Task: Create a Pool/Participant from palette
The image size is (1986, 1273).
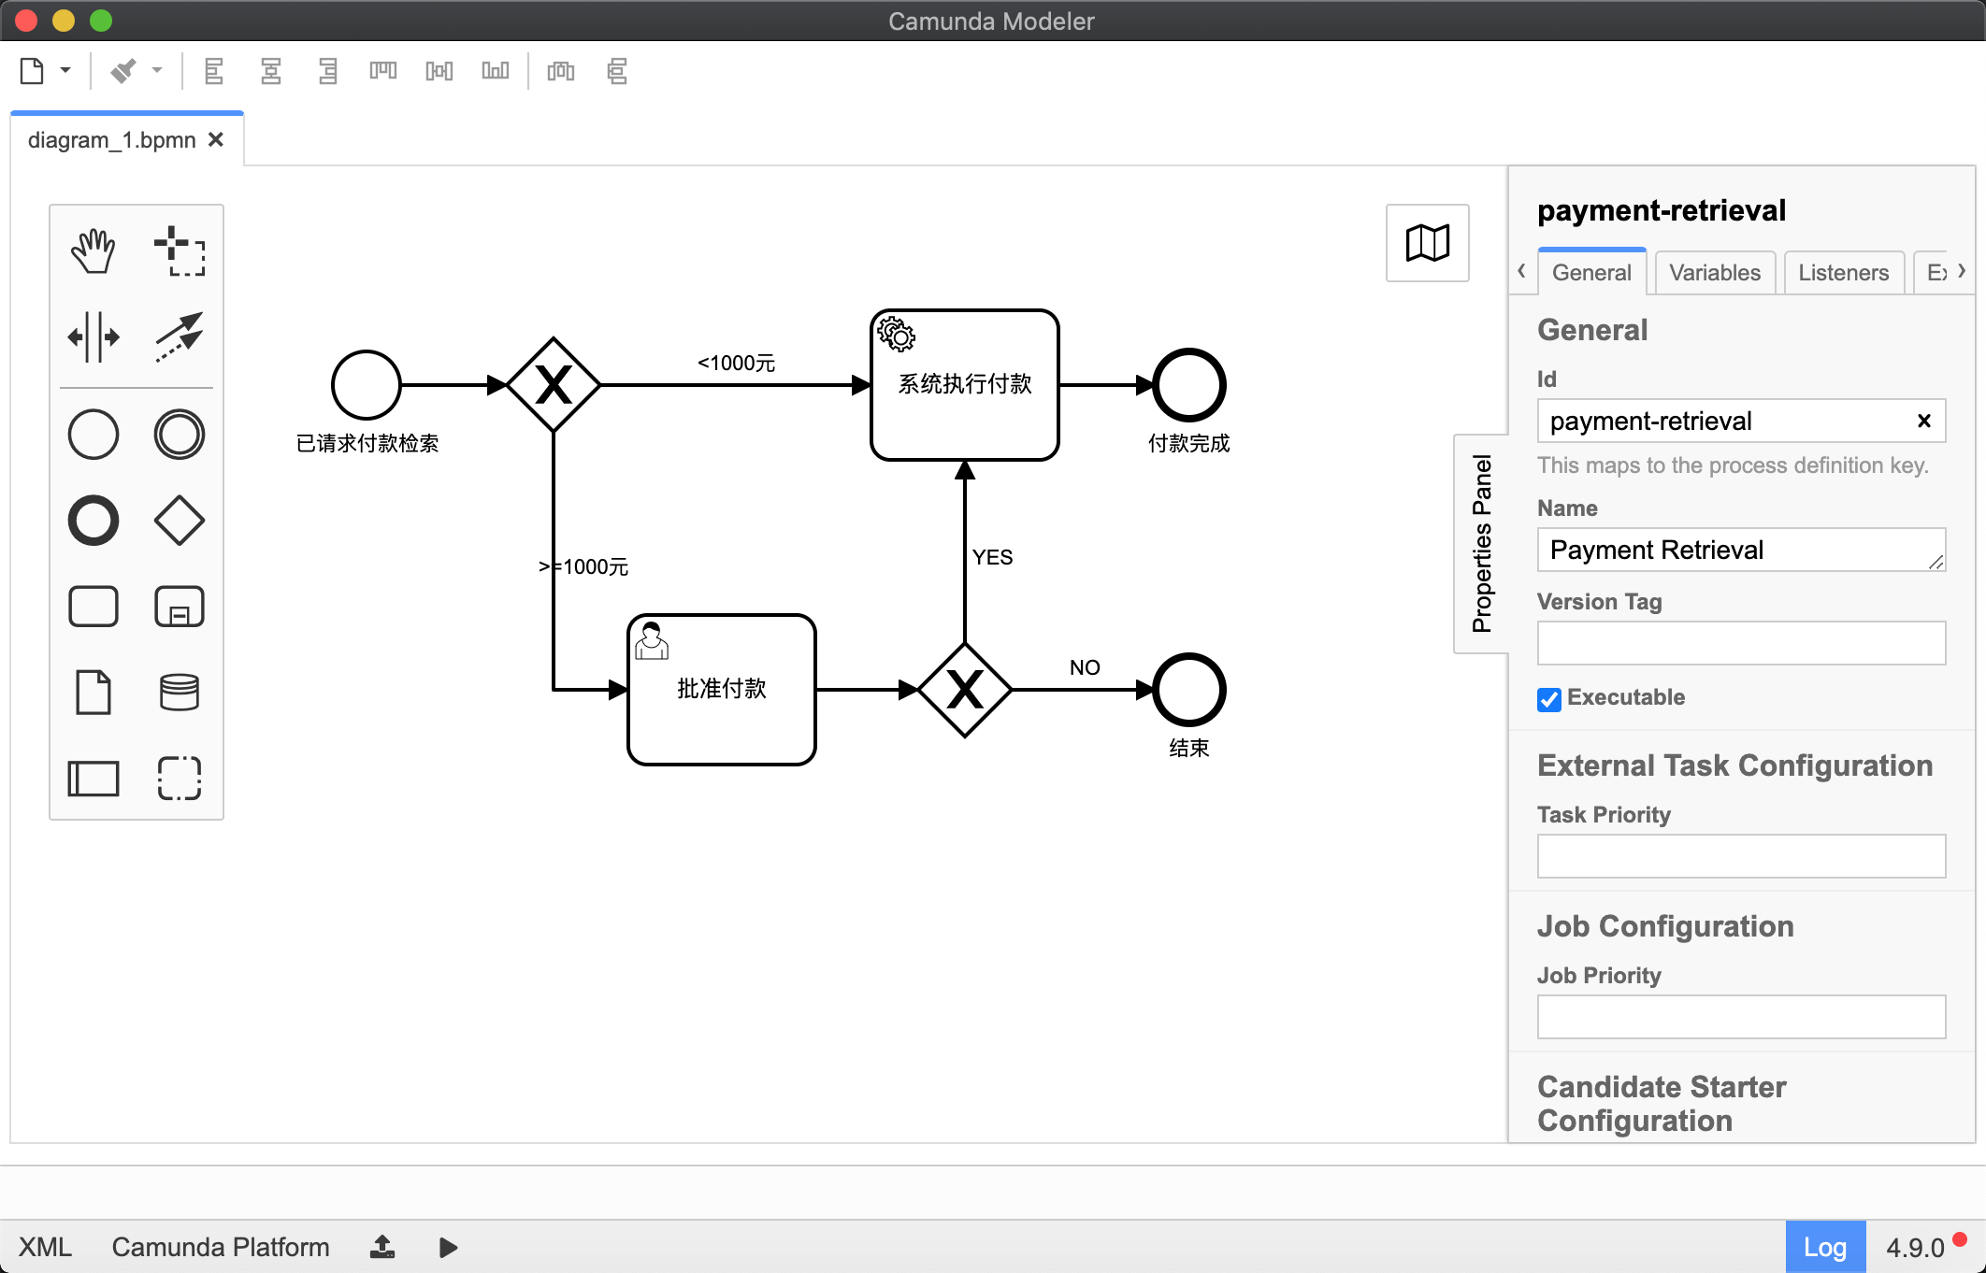Action: (x=94, y=778)
